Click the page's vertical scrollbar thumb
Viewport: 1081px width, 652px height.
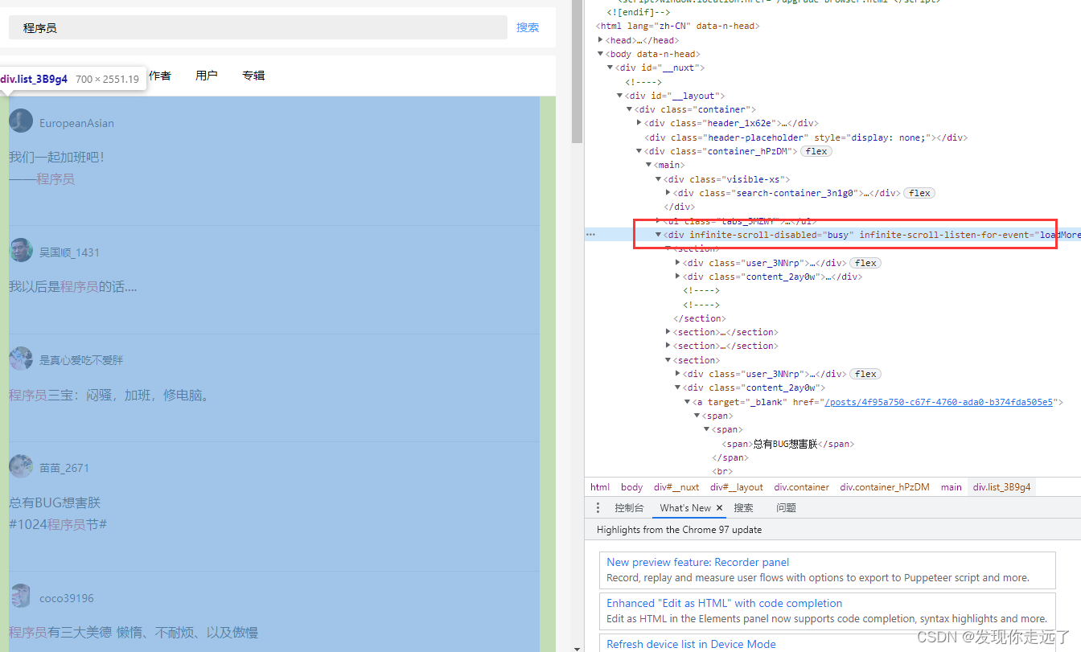577,71
